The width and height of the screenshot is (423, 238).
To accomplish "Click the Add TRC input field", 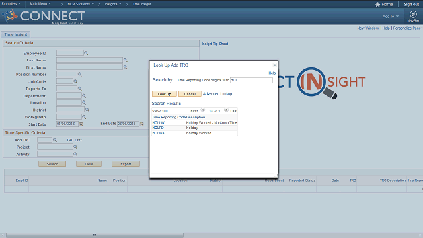I will pos(44,139).
